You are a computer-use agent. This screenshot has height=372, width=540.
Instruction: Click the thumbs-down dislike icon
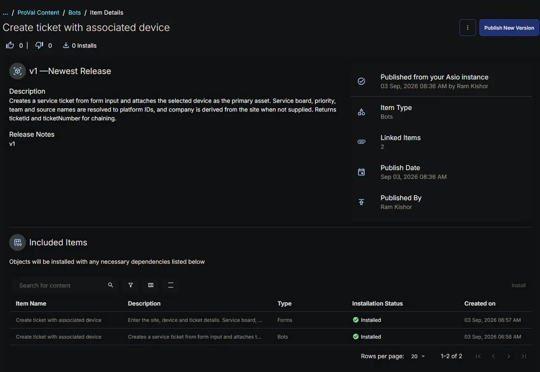39,45
